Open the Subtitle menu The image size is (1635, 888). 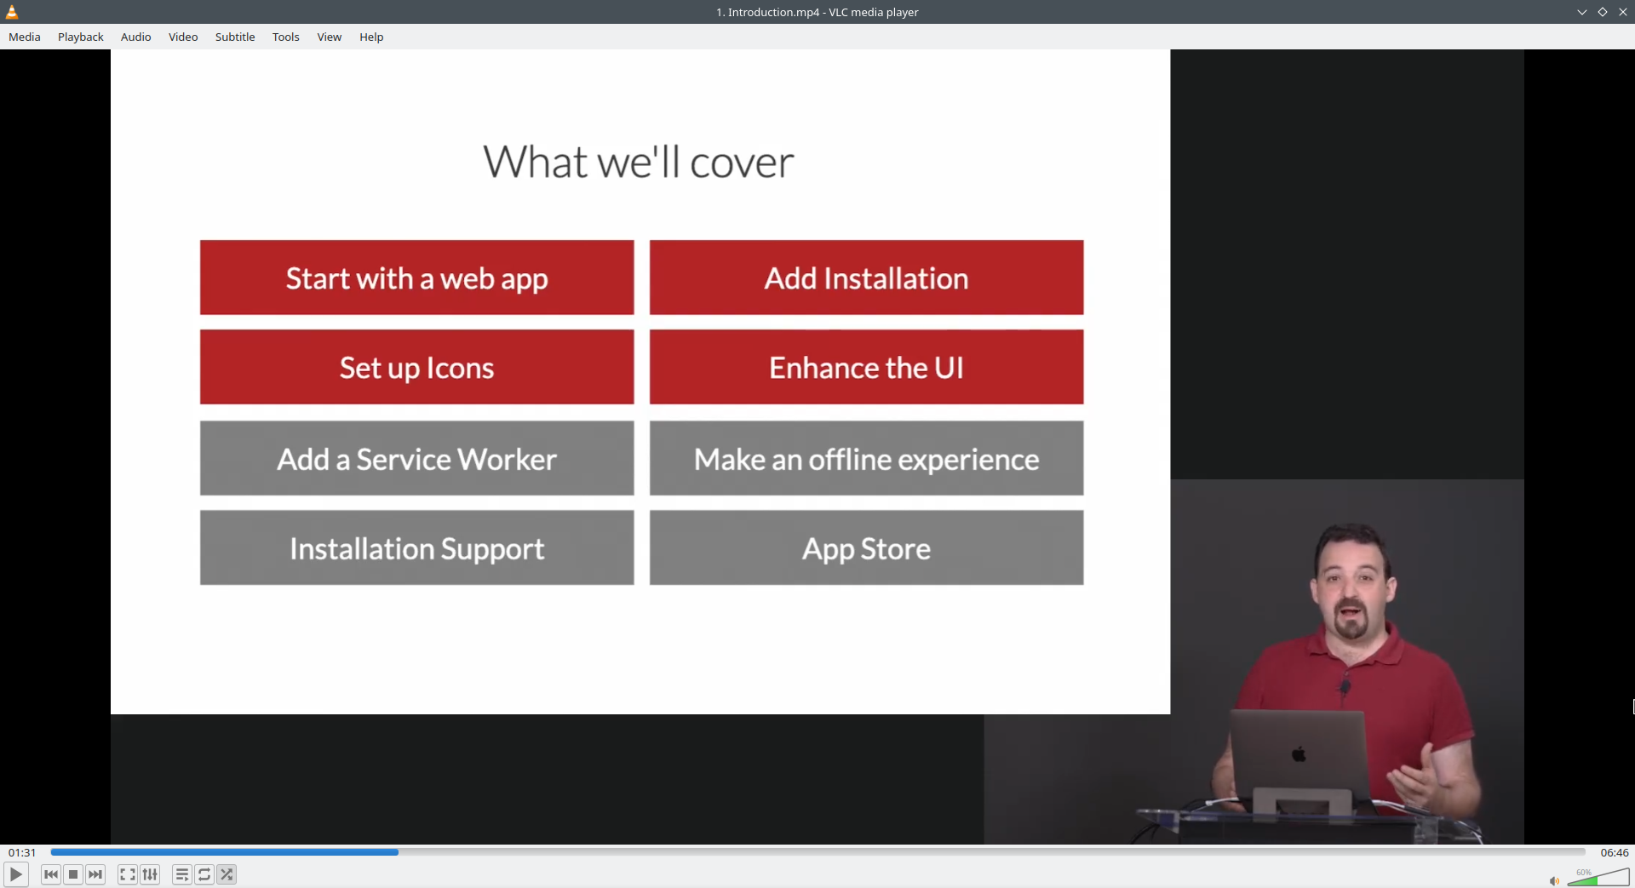pos(235,37)
